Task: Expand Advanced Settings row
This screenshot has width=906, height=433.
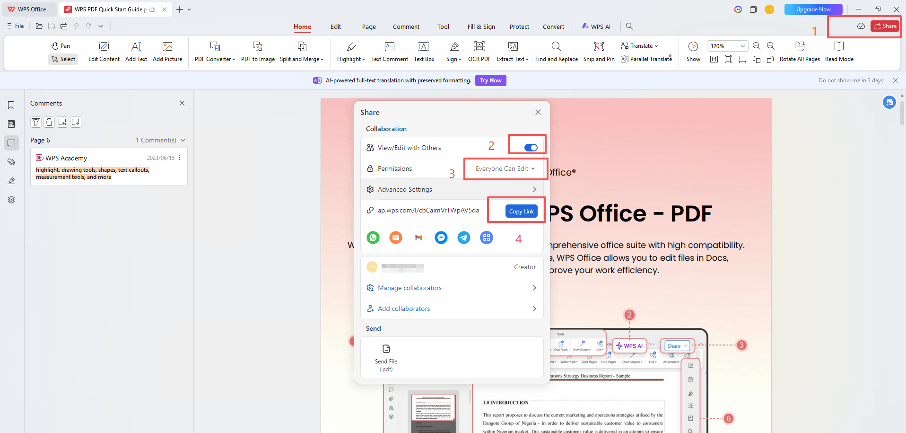Action: [452, 189]
